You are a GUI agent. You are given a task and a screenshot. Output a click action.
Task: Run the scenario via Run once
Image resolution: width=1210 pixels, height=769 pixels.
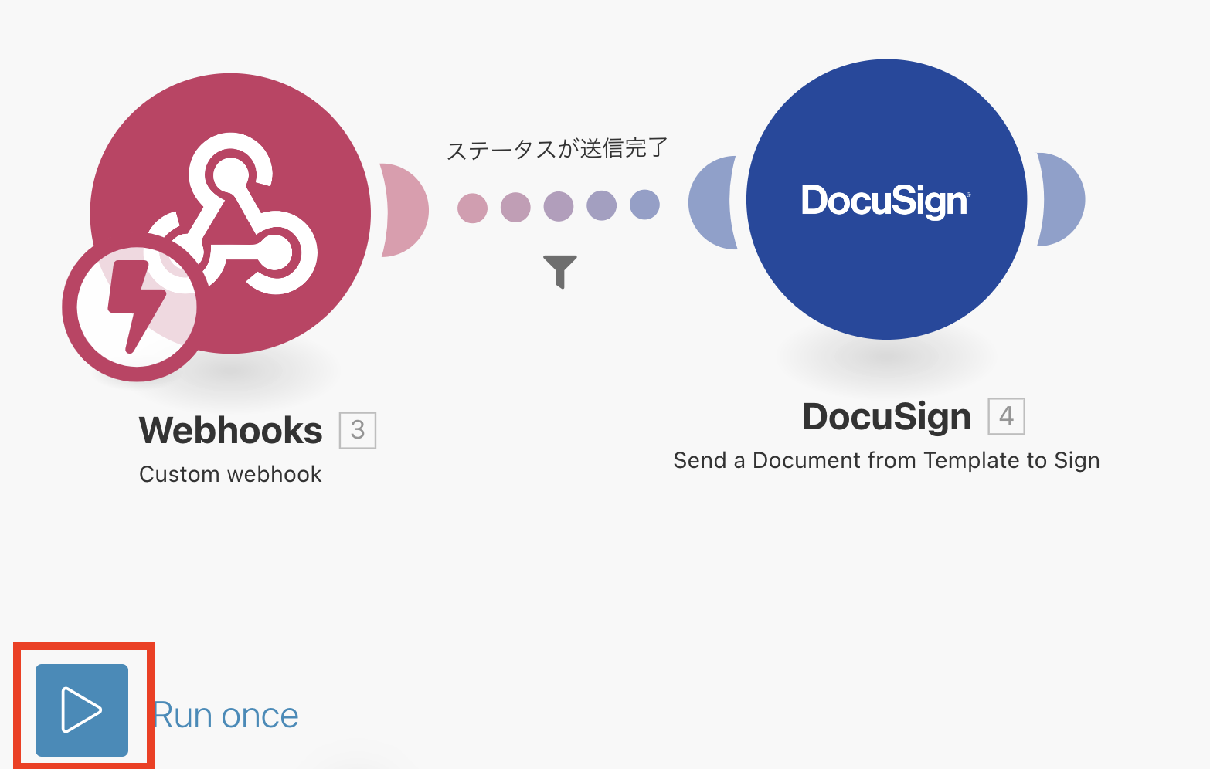click(x=225, y=713)
